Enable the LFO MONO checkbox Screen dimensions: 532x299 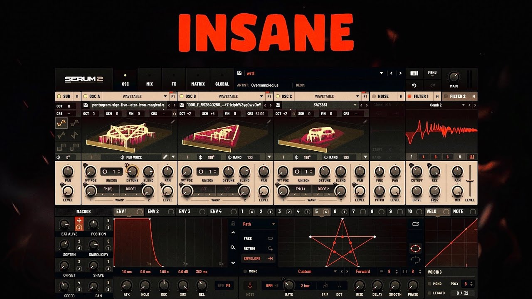pos(245,272)
